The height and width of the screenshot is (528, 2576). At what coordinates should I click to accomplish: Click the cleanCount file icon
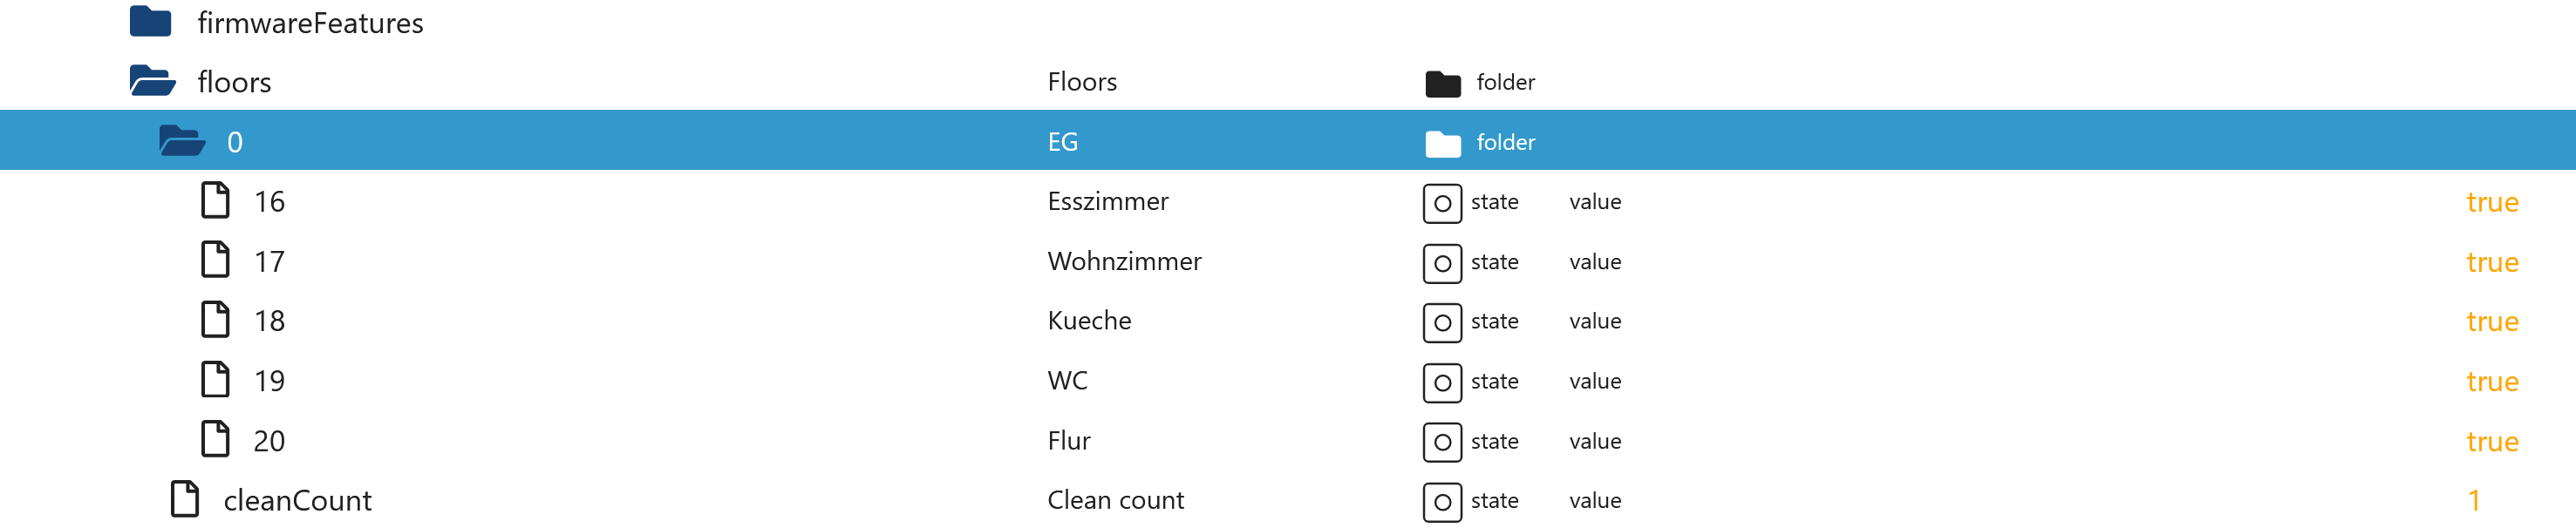[185, 499]
